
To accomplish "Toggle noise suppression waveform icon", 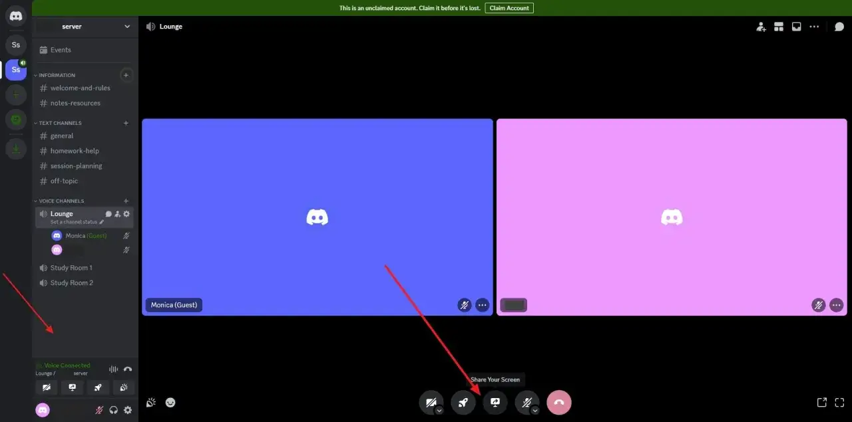I will pos(113,369).
